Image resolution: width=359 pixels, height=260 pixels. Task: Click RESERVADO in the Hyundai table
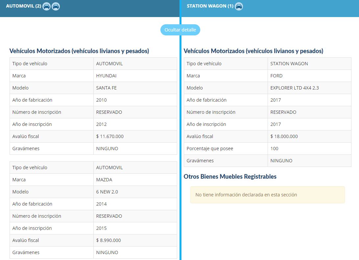click(x=109, y=112)
